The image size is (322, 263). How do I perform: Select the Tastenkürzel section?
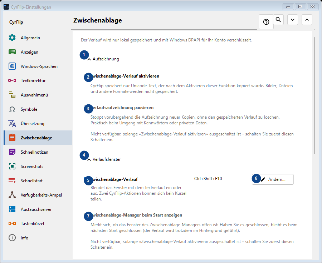tap(38, 224)
